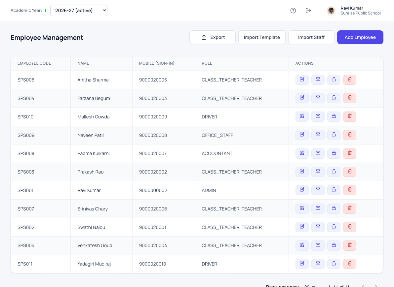
Task: Click lock icon for Padma Kulkarni
Action: 334,153
